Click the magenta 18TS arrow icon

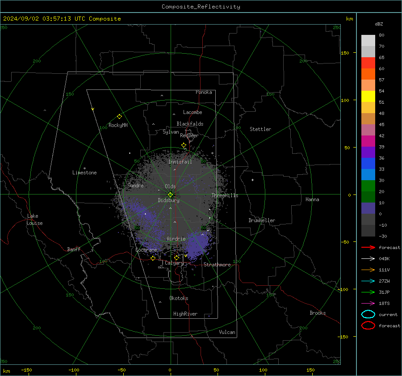(x=368, y=304)
